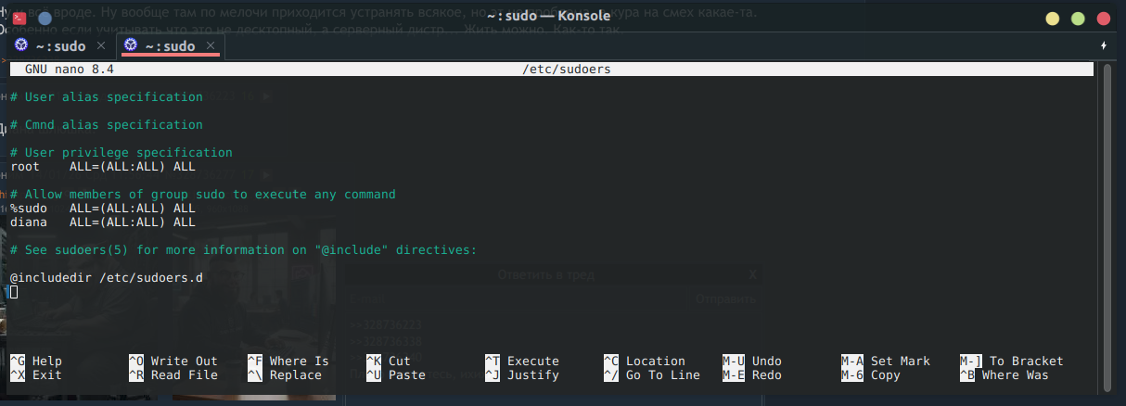Click the gear icon on the active sudo tab
This screenshot has width=1126, height=406.
coord(130,45)
